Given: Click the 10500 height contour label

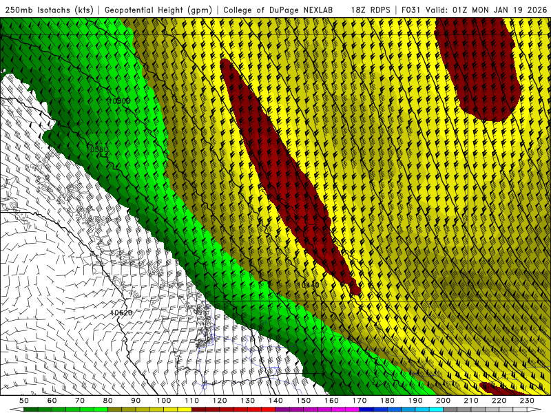Looking at the screenshot, I should click(119, 101).
